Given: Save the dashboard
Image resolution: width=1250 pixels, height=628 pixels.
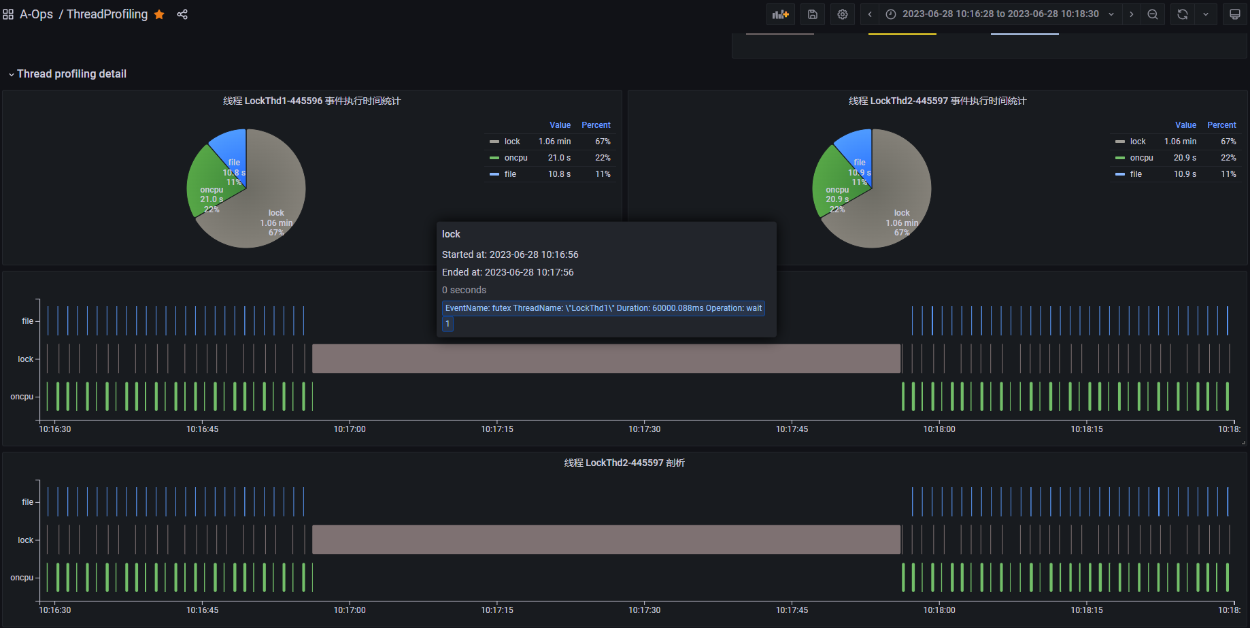Looking at the screenshot, I should (812, 14).
